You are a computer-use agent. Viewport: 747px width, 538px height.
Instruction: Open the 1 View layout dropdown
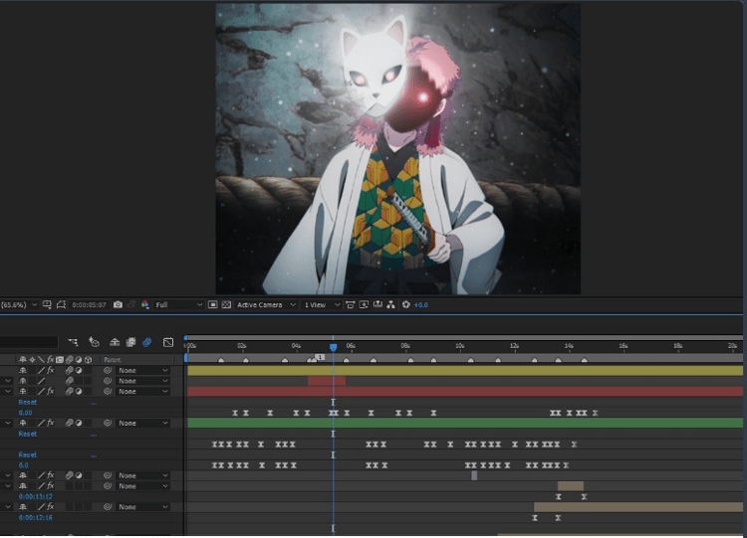(322, 305)
